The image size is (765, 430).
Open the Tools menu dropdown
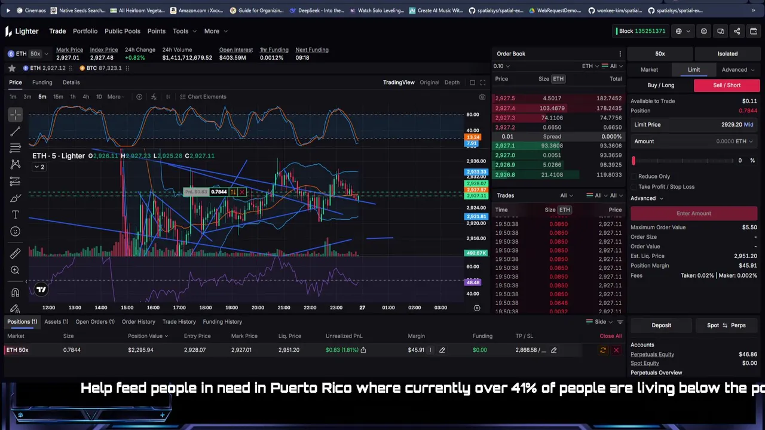point(184,31)
